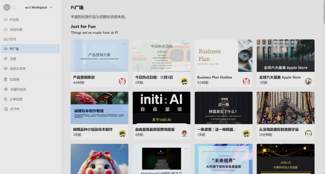Click the 今日热点日报：12月5日 title

tap(154, 77)
